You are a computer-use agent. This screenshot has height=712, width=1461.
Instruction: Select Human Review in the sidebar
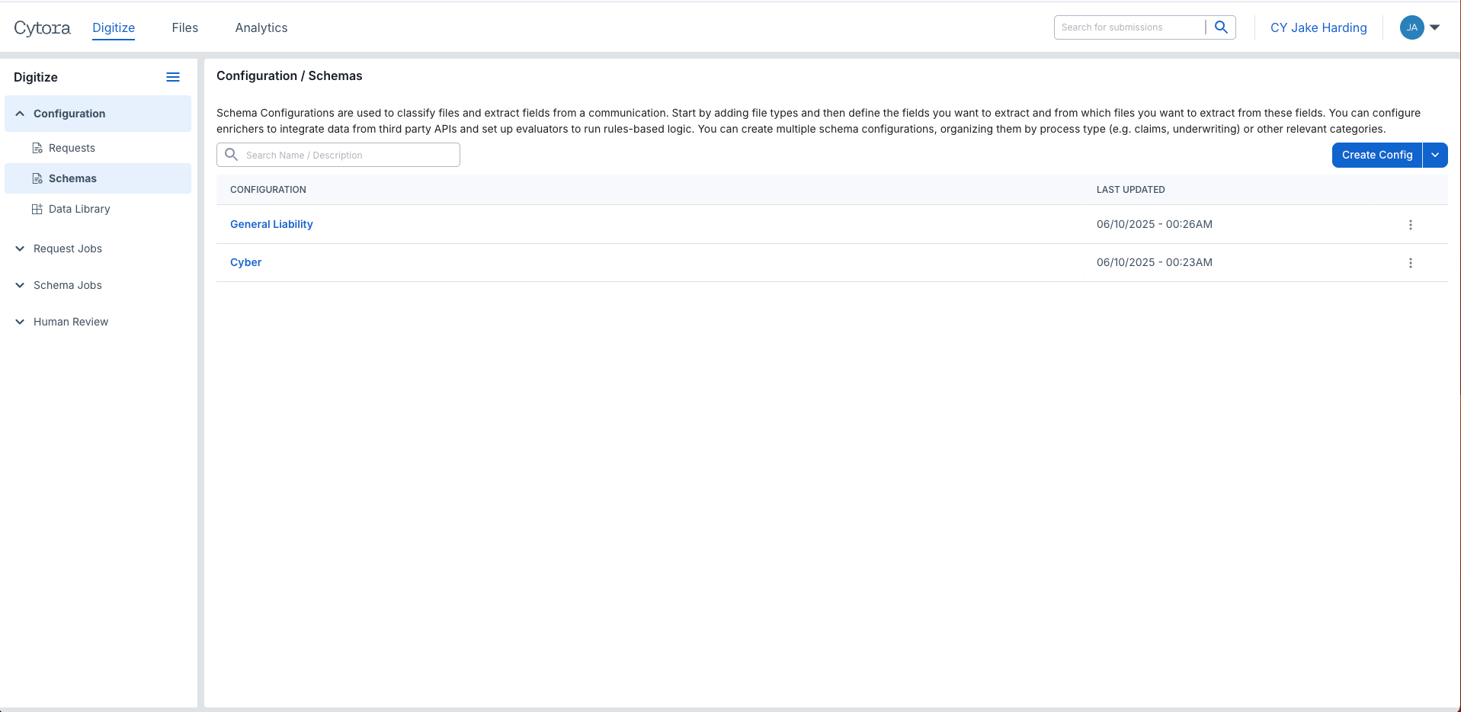pyautogui.click(x=71, y=322)
